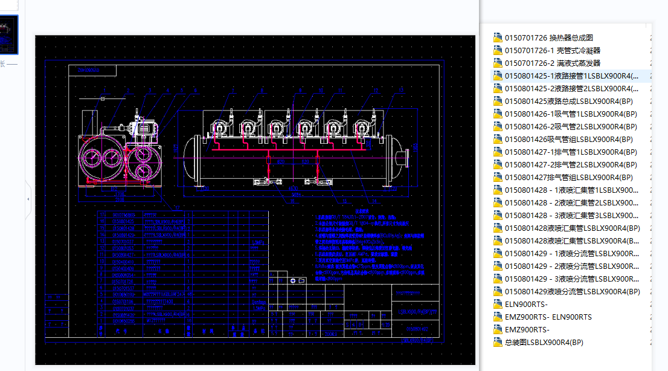Click the icon next to 0150701726-2 满液式蒸发器

coord(496,63)
